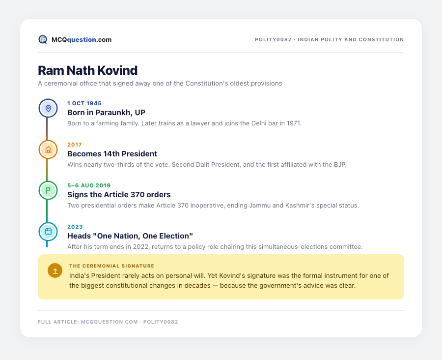The height and width of the screenshot is (360, 442).
Task: Click the MCQquestion logo icon
Action: tap(43, 39)
